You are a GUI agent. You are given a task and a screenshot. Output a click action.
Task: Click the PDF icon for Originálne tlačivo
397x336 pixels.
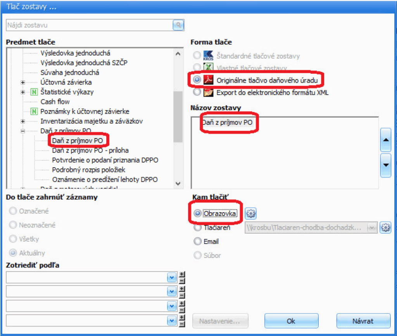[209, 80]
